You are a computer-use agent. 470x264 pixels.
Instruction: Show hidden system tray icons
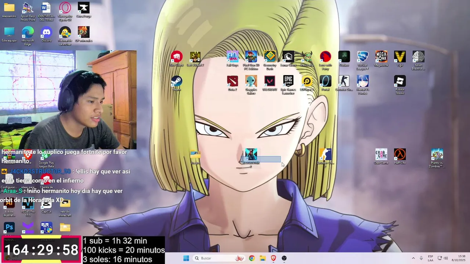click(413, 258)
